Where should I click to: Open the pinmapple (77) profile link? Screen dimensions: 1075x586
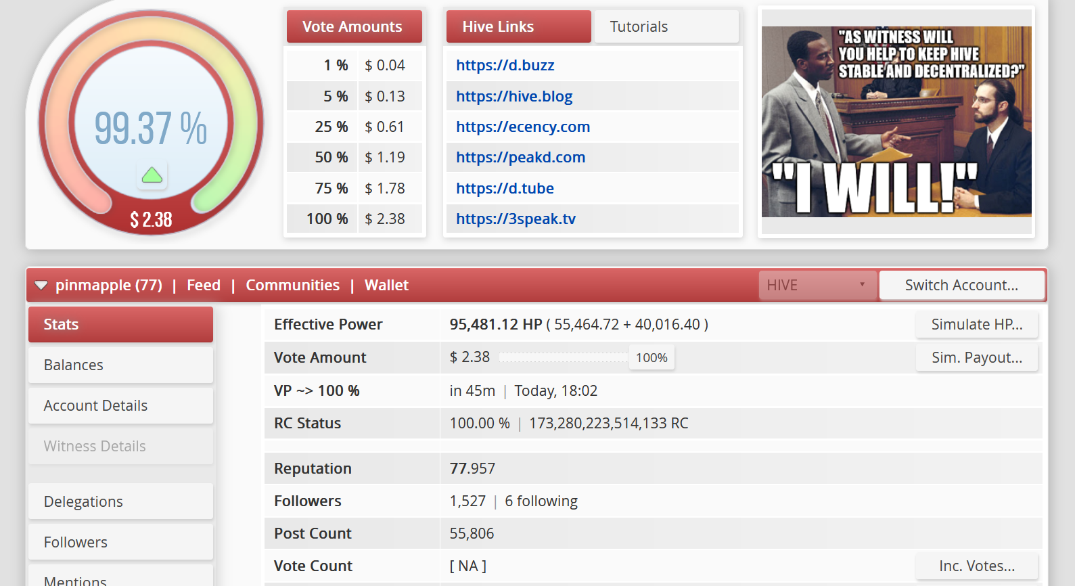(x=109, y=285)
